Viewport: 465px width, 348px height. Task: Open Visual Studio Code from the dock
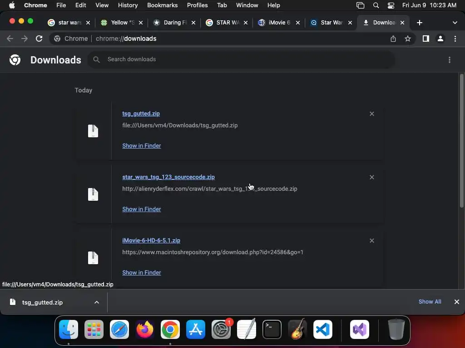coord(323,329)
